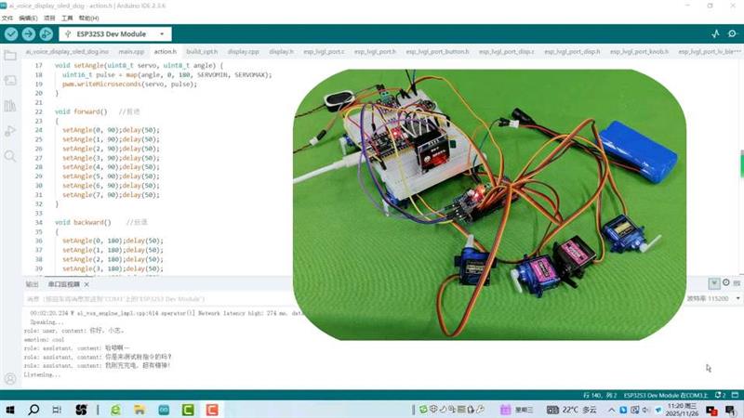Select the action.h tab
744x418 pixels.
coord(166,51)
